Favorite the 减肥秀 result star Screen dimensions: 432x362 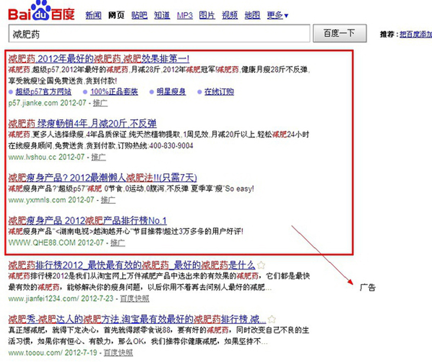[272, 319]
